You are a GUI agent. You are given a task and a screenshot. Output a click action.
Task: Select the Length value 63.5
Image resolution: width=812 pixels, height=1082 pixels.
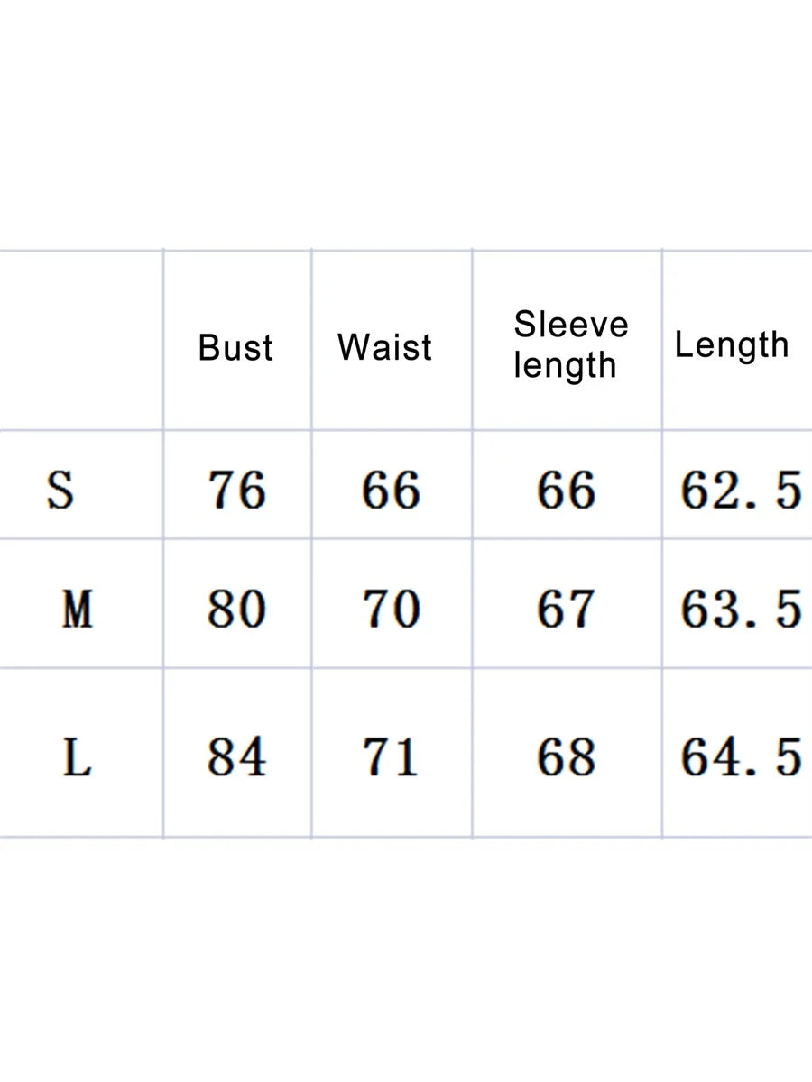click(740, 610)
